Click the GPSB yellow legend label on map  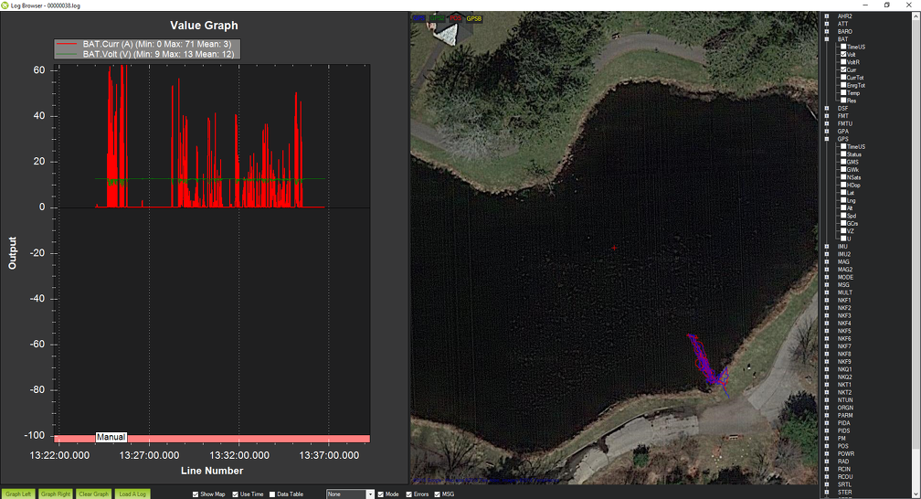[x=474, y=17]
